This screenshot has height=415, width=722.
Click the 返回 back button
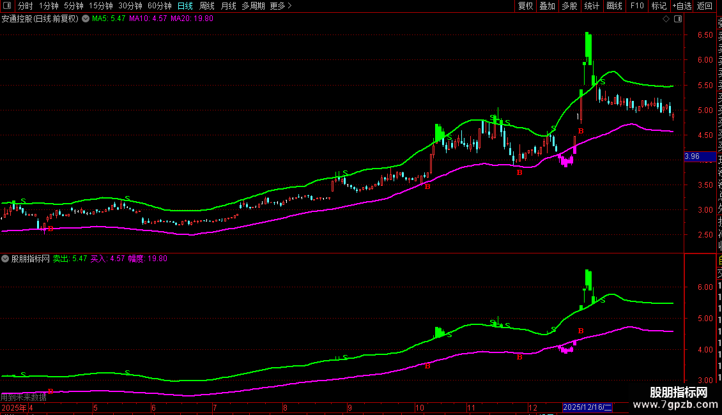(705, 6)
